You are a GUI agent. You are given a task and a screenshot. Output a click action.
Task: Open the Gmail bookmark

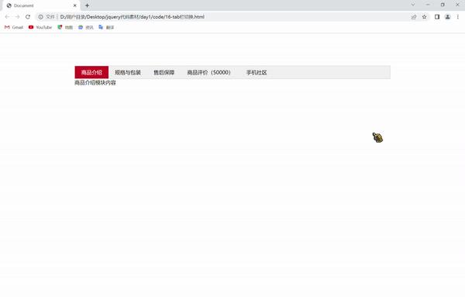click(x=14, y=27)
